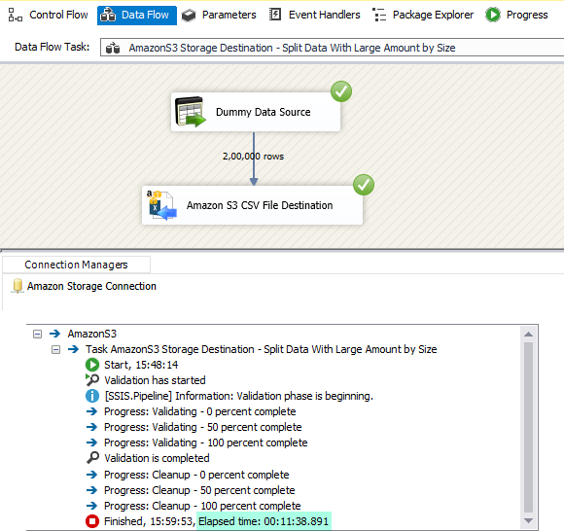
Task: Click the Amazon S3 CSV destination icon
Action: (x=161, y=205)
